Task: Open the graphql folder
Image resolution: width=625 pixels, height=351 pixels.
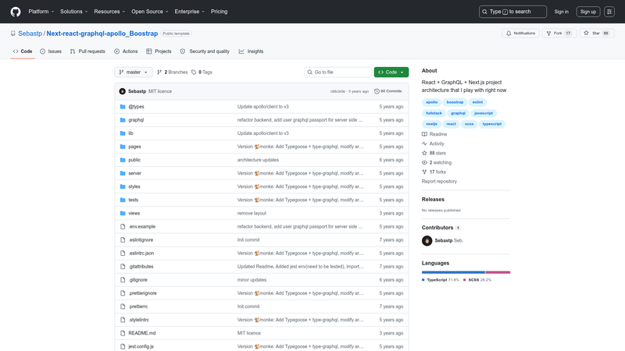Action: click(x=136, y=120)
